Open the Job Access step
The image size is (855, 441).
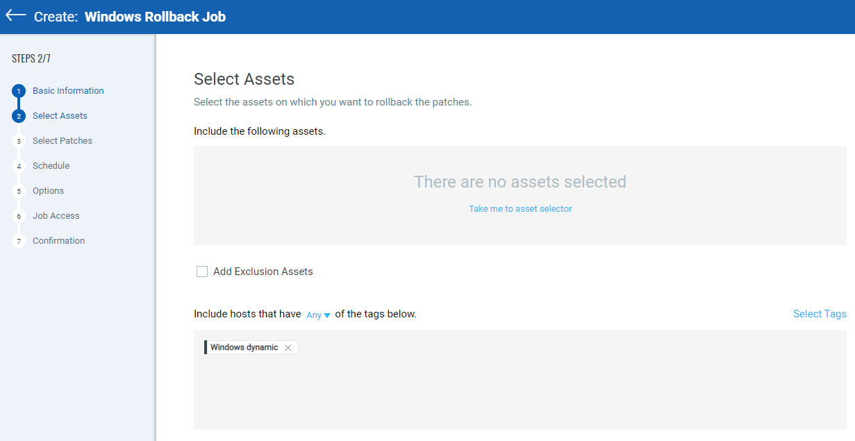56,215
